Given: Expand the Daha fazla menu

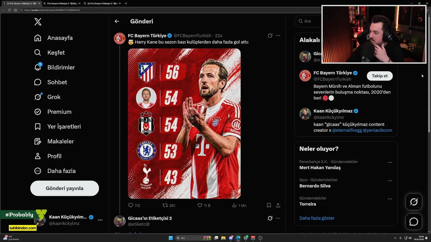Looking at the screenshot, I should click(x=55, y=171).
